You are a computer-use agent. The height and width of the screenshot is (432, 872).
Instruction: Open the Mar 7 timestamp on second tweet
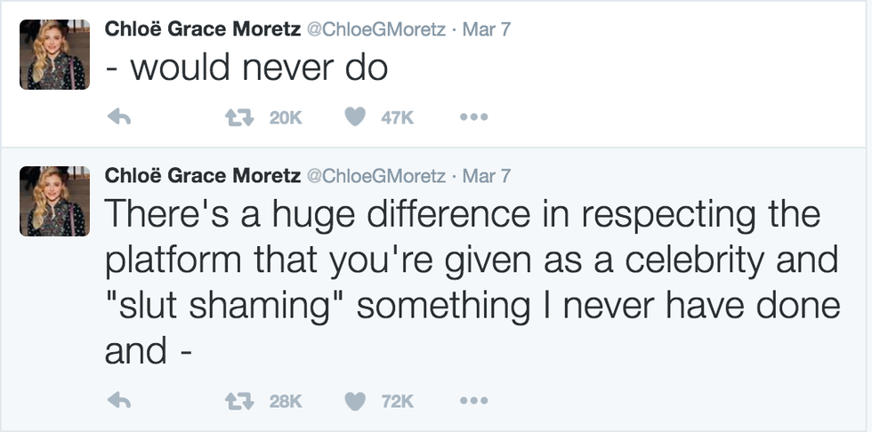click(x=487, y=176)
